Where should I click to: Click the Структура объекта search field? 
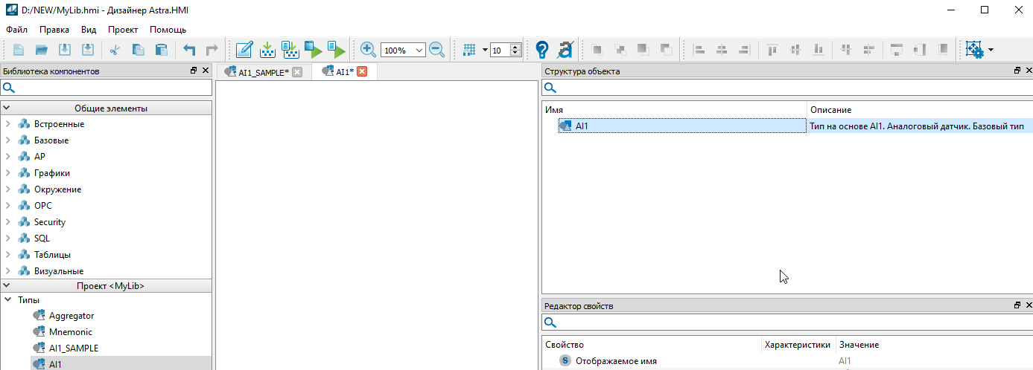[x=789, y=88]
